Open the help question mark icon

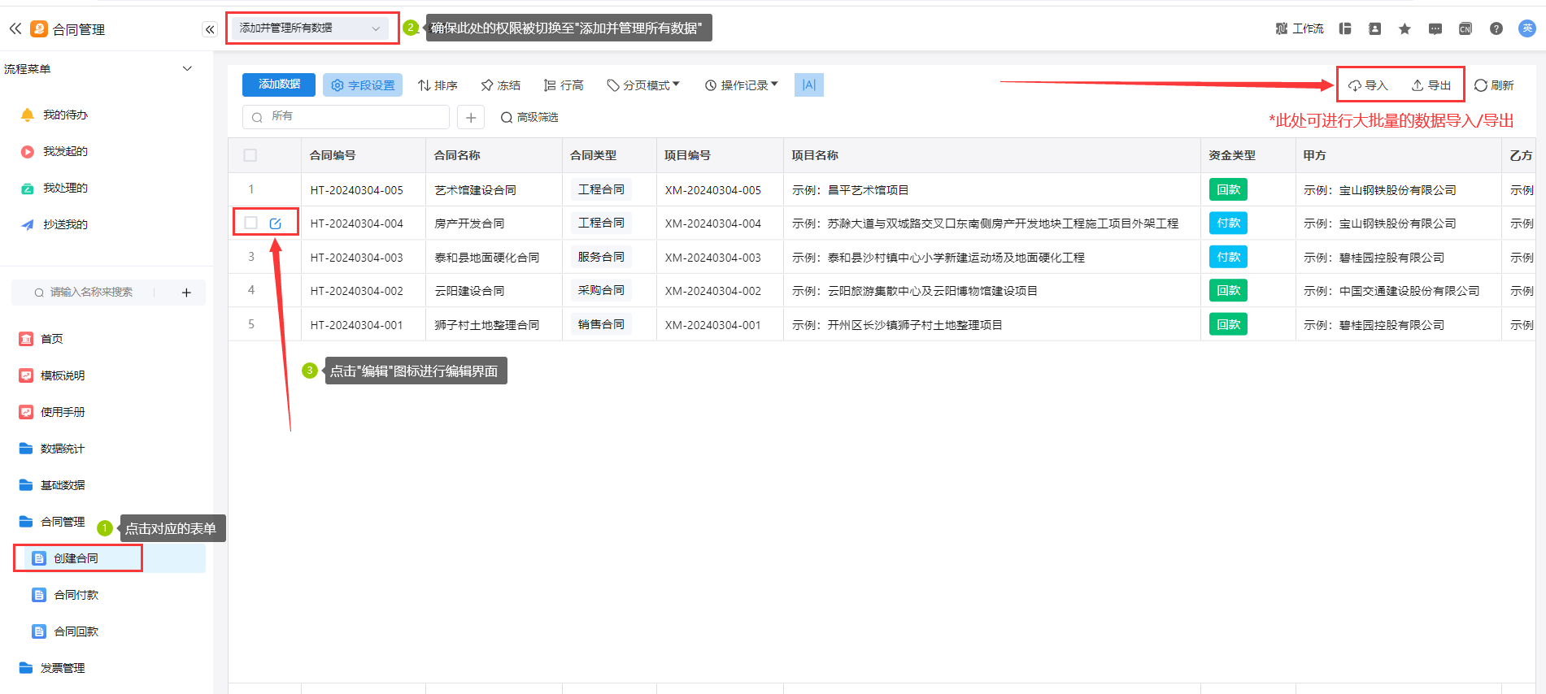coord(1496,28)
